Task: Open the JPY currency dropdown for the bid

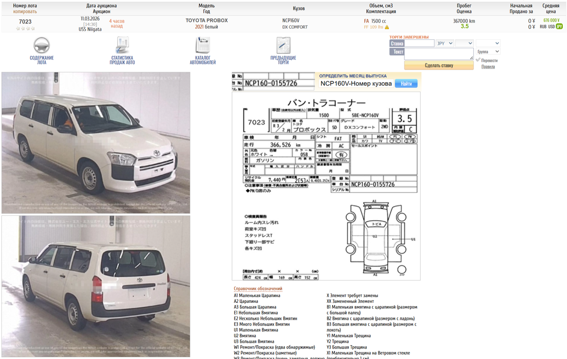Action: pos(444,43)
